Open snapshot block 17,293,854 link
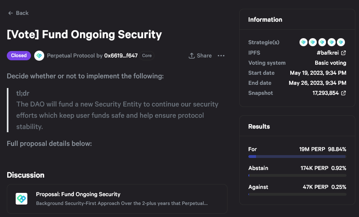Screen dimensions: 359x217 coord(329,93)
